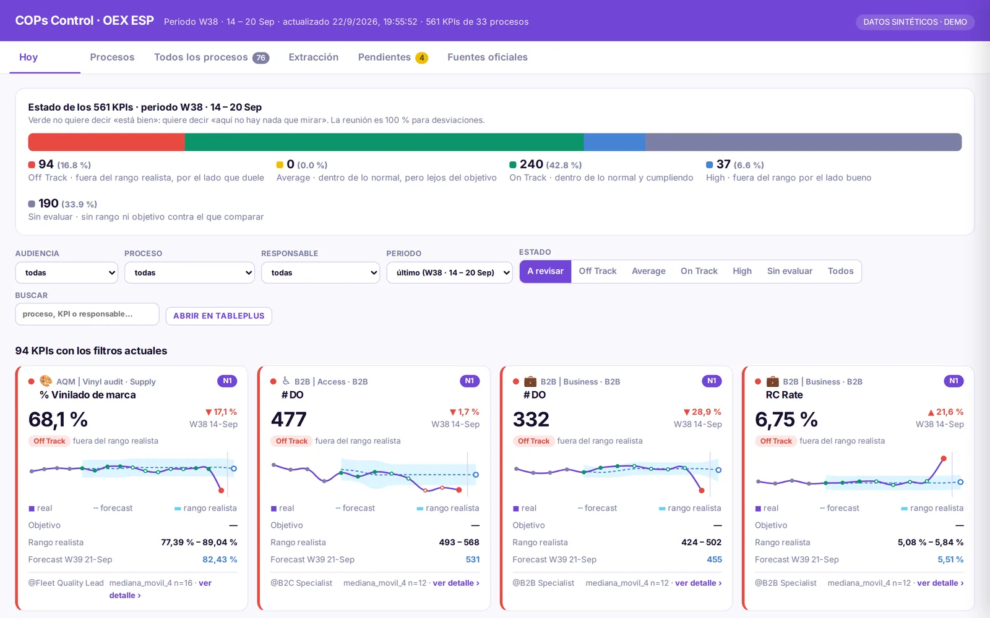
Task: Click the Abrir en TablePlus button
Action: (219, 316)
